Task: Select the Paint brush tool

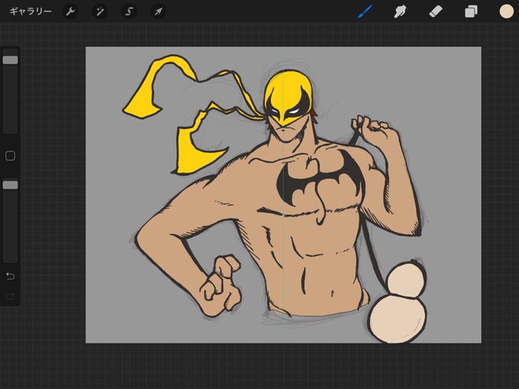Action: click(365, 12)
